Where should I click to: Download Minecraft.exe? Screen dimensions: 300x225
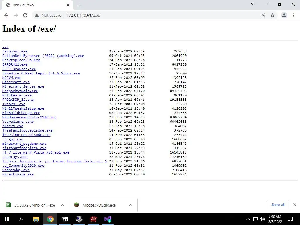click(16, 82)
